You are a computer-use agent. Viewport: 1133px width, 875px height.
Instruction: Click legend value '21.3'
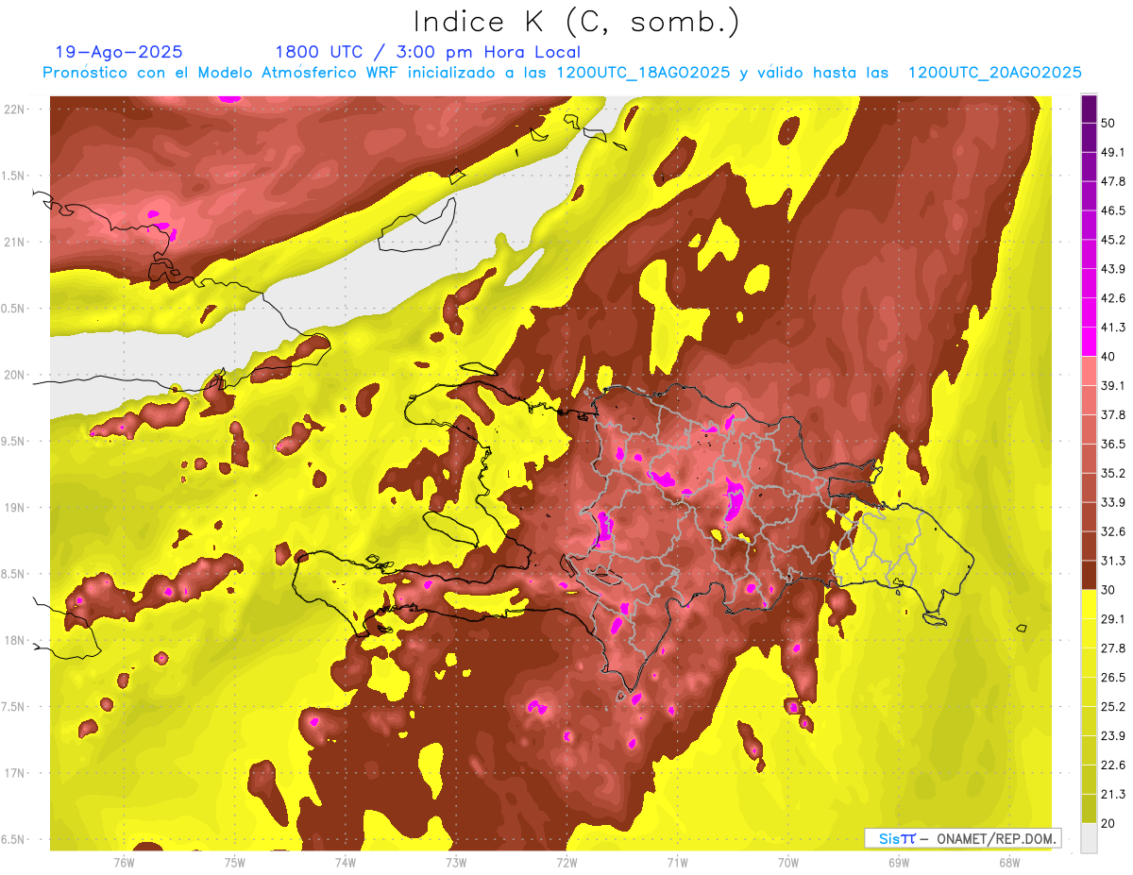point(1112,794)
